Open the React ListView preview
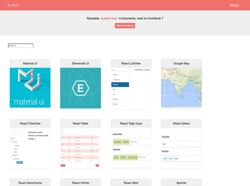Screen dimensions: 250x186 (x=131, y=88)
